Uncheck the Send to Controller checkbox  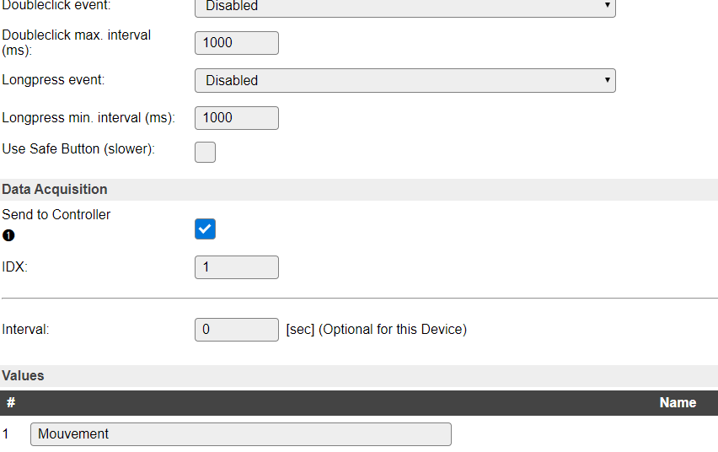205,229
